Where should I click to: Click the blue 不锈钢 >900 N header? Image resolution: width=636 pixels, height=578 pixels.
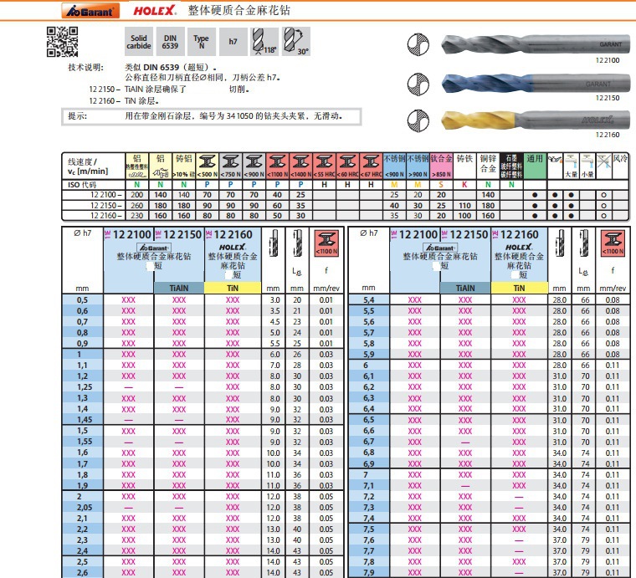point(418,166)
